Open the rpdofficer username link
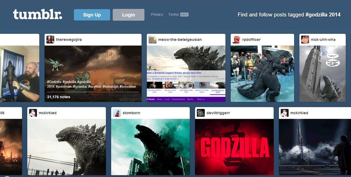351x177 pixels. click(x=251, y=40)
